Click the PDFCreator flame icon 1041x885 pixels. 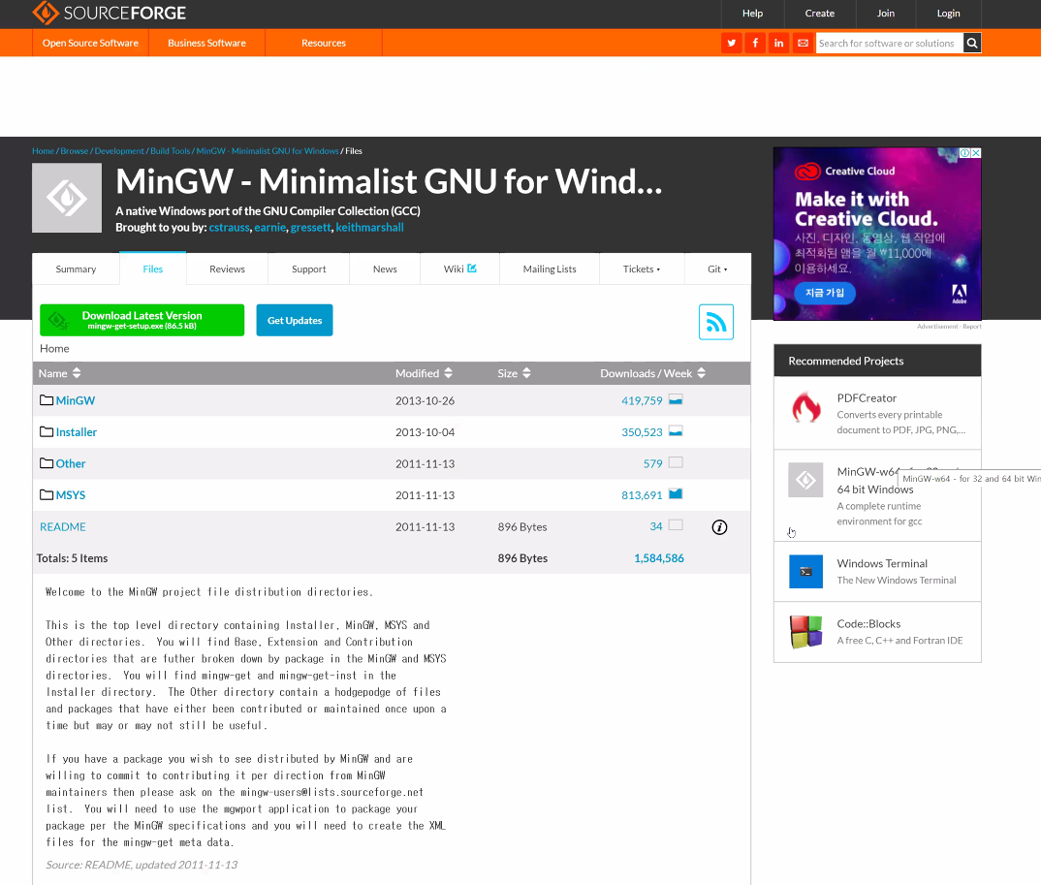[806, 407]
